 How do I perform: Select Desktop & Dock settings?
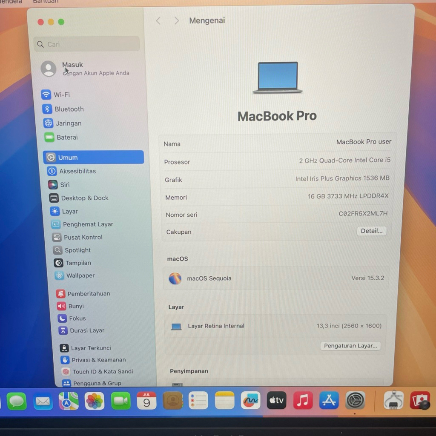click(x=79, y=198)
